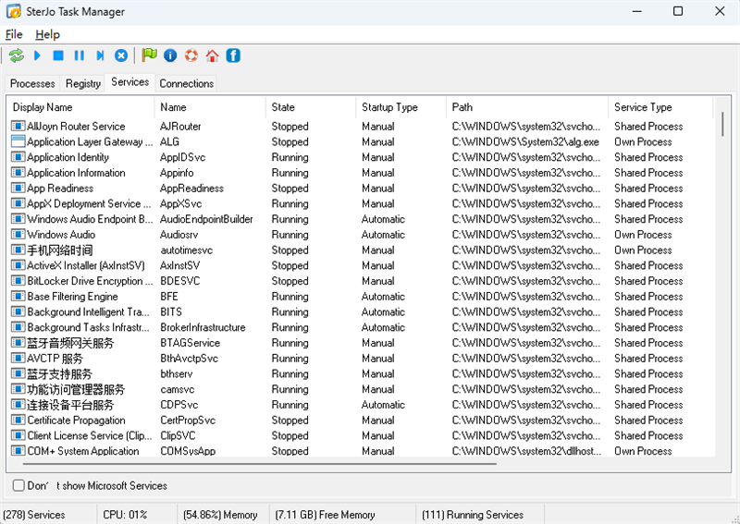The image size is (740, 524).
Task: Click the BitLocker Drive Encryption row icon
Action: (18, 281)
